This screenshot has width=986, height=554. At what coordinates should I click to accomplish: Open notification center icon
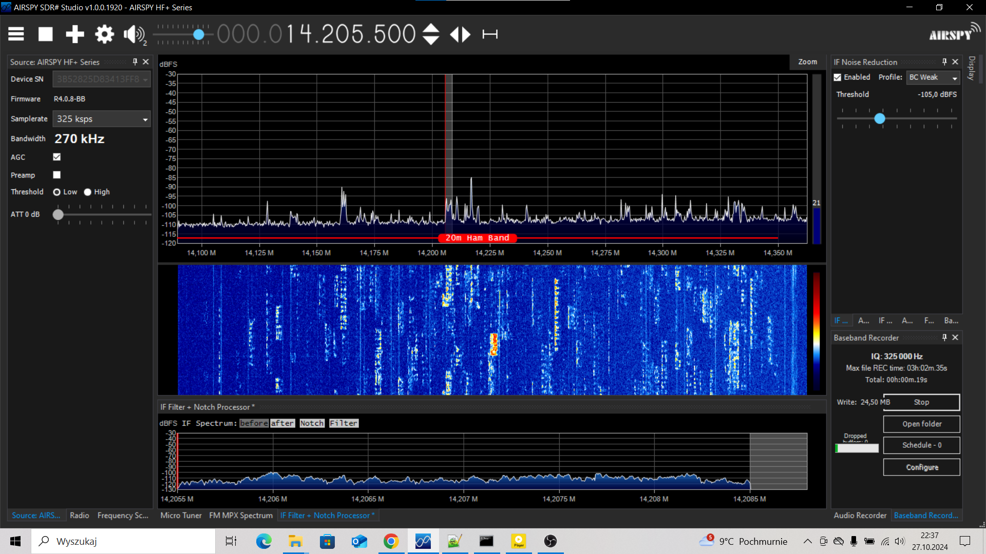(965, 541)
